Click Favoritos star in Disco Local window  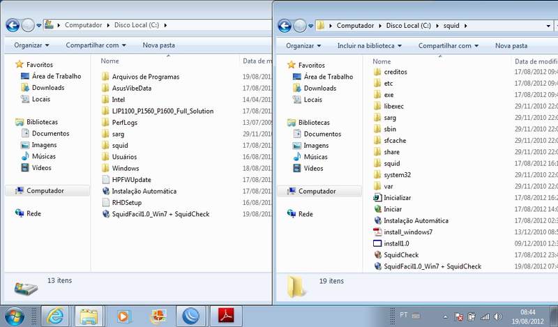point(20,64)
